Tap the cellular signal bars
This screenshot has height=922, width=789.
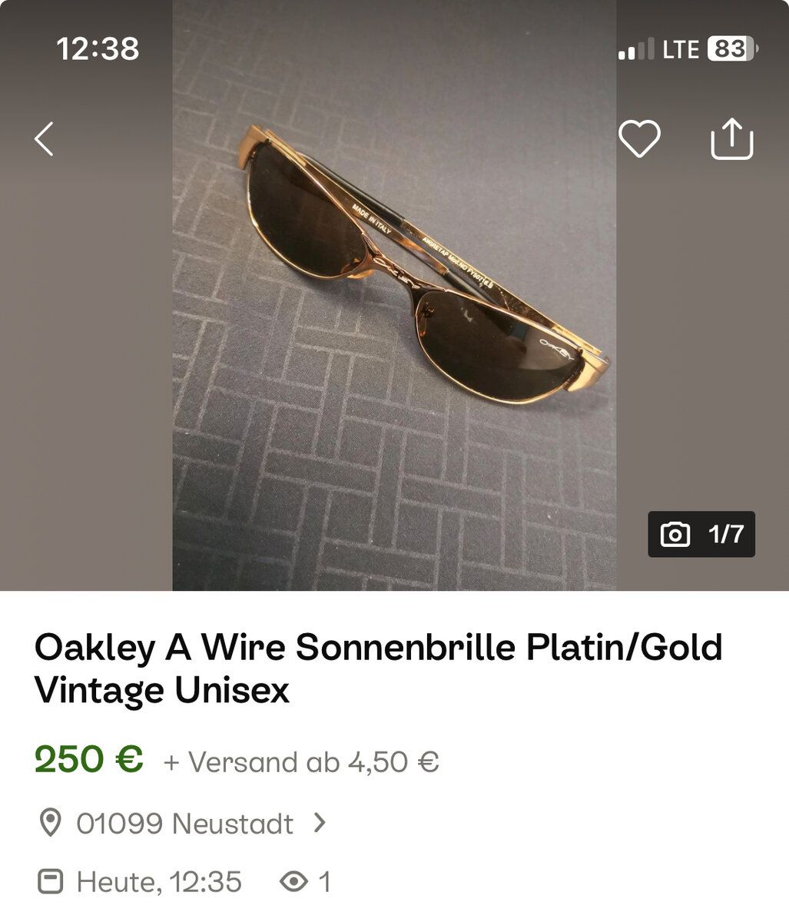[x=636, y=50]
